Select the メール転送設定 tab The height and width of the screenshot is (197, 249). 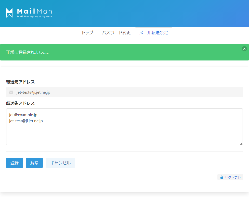tap(153, 33)
